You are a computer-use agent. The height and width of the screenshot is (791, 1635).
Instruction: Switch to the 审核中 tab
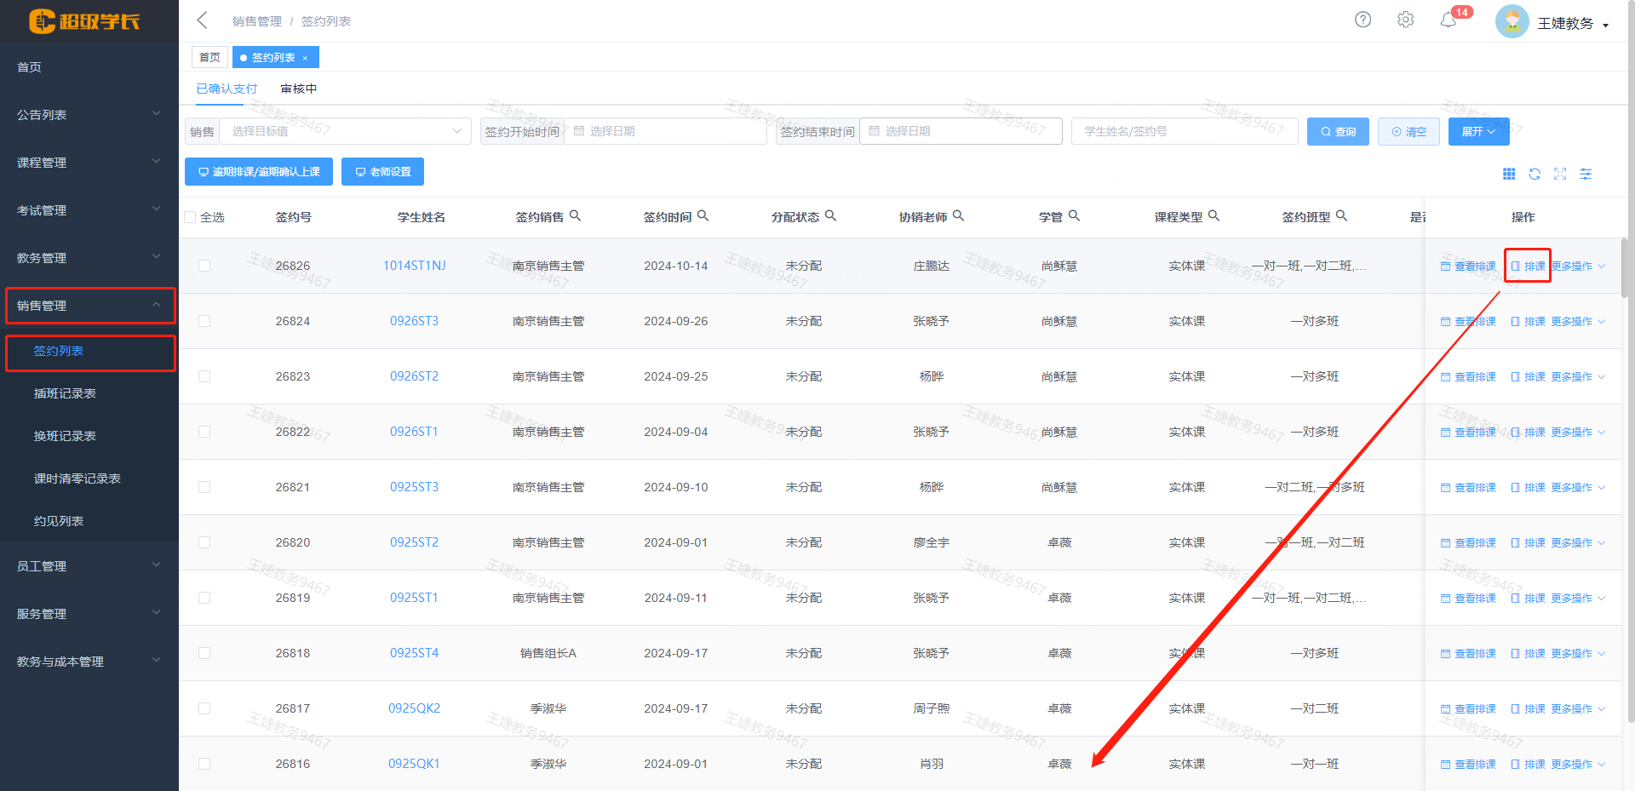point(298,89)
